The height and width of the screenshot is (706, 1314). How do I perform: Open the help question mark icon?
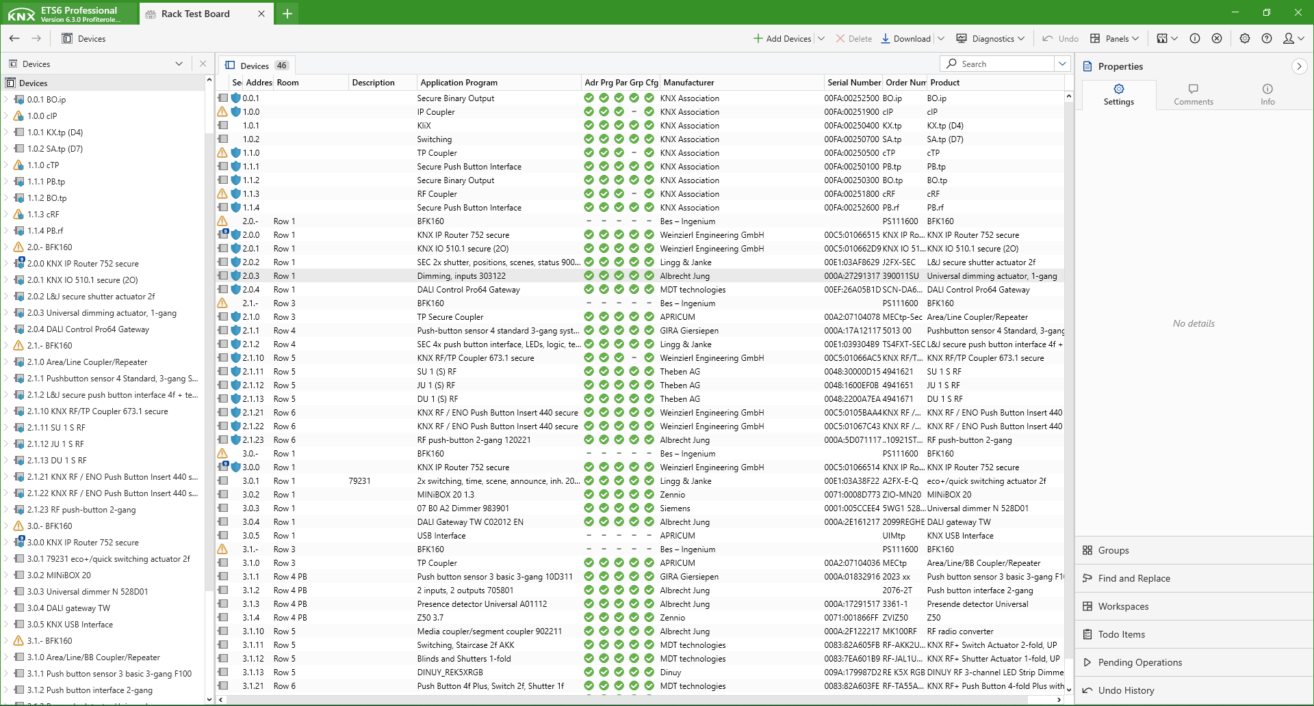1267,38
